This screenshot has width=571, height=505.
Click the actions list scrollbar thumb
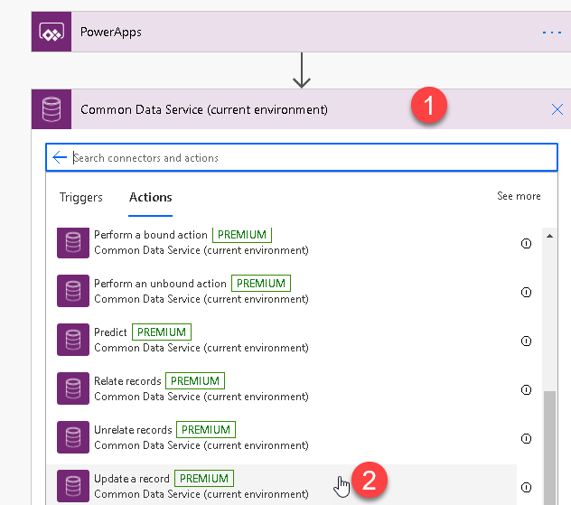coord(548,445)
